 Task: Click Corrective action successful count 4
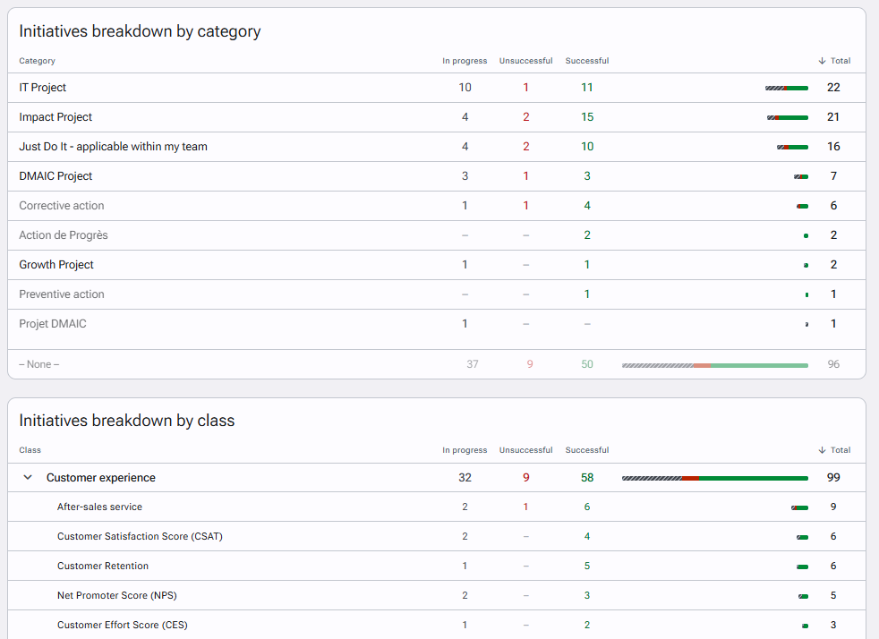[x=587, y=206]
